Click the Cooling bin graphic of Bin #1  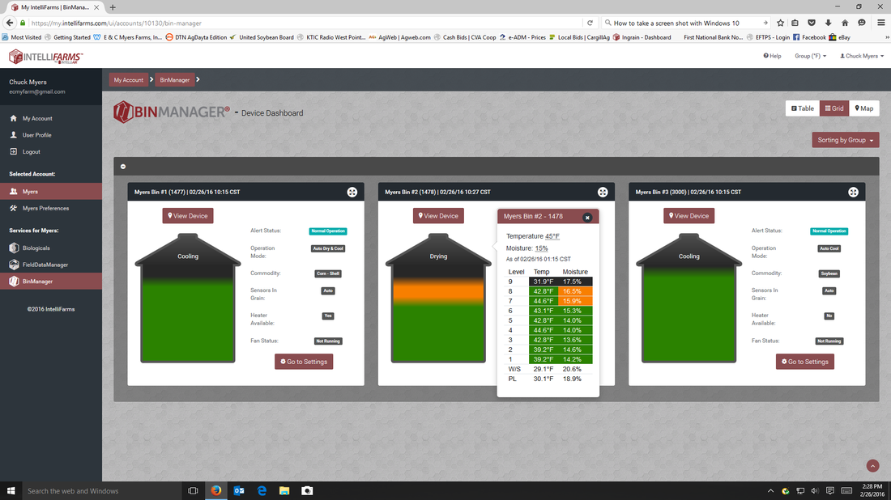click(188, 298)
